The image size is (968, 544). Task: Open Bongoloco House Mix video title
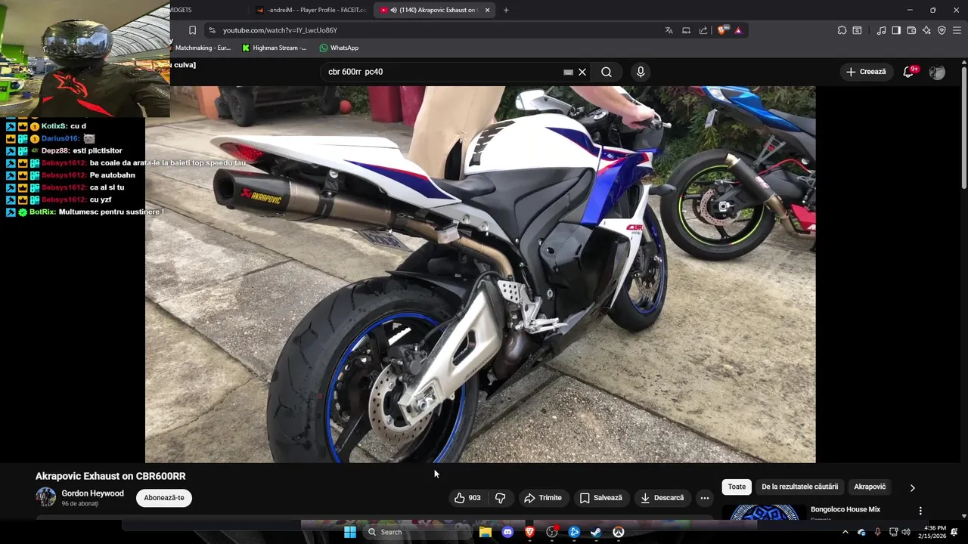click(x=845, y=509)
